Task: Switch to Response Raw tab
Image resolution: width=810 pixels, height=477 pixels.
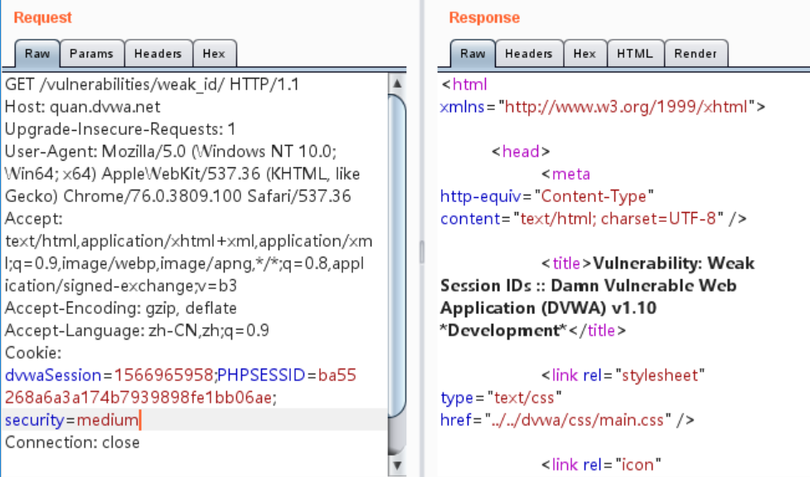Action: (x=473, y=54)
